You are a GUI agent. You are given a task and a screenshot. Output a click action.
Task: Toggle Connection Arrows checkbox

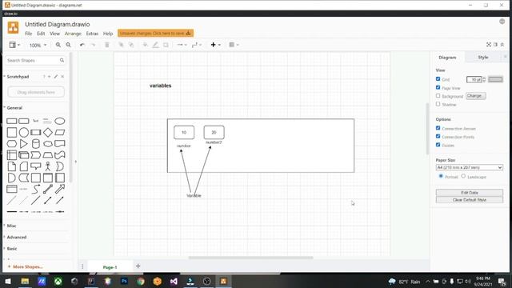tap(438, 128)
